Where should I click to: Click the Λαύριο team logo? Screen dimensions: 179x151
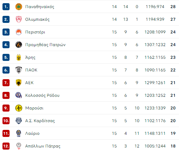pyautogui.click(x=19, y=133)
